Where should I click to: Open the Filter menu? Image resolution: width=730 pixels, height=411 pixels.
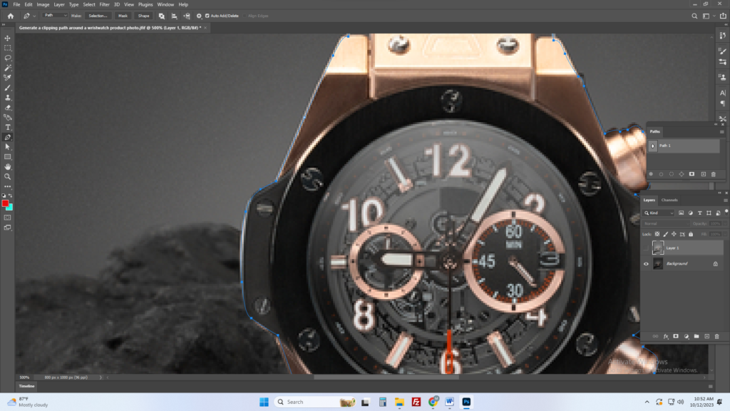[104, 4]
